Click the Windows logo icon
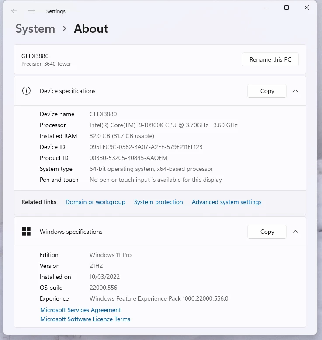Viewport: 322px width, 340px height. click(27, 231)
